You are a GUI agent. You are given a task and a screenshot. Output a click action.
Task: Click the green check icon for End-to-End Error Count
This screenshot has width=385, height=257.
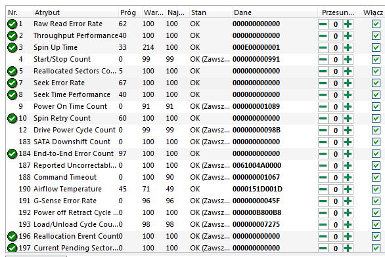point(12,153)
